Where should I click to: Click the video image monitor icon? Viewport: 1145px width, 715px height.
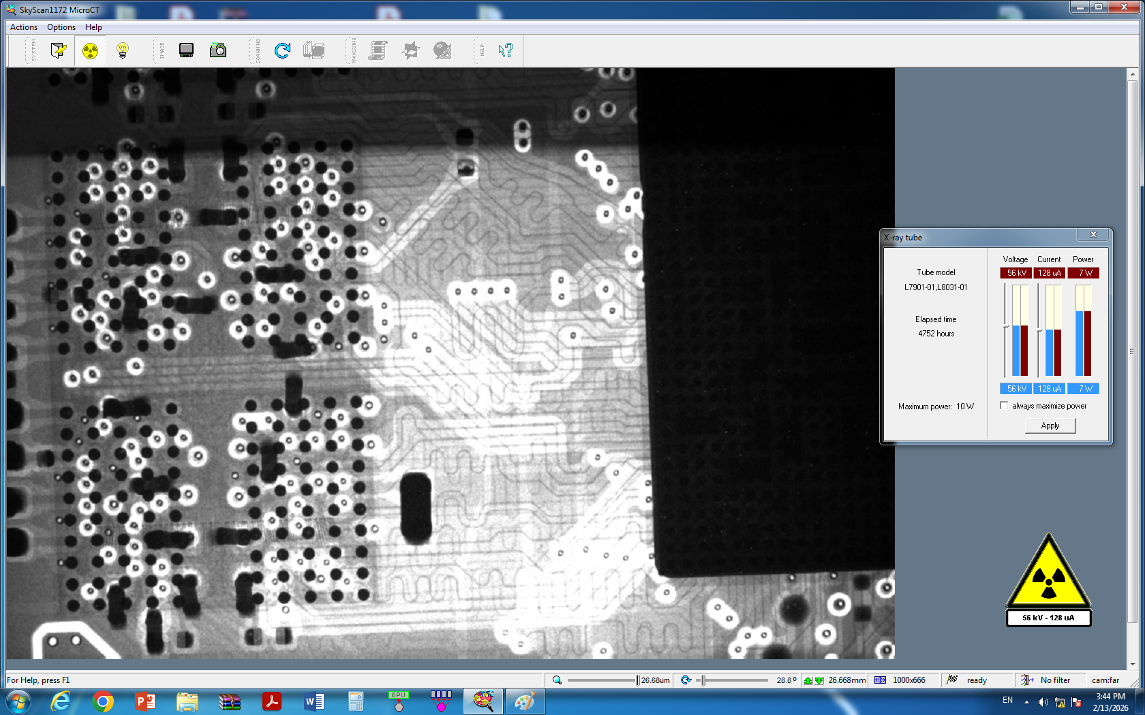(186, 50)
